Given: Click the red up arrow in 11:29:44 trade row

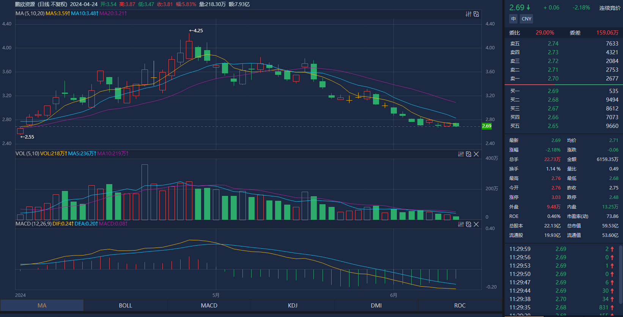Looking at the screenshot, I should 612,291.
